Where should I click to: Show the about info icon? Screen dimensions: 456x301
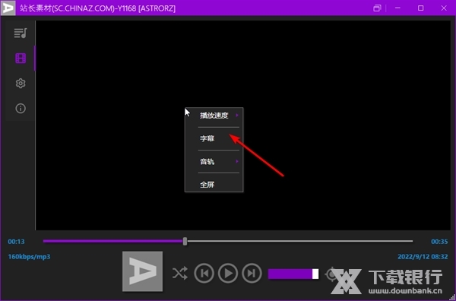[21, 109]
